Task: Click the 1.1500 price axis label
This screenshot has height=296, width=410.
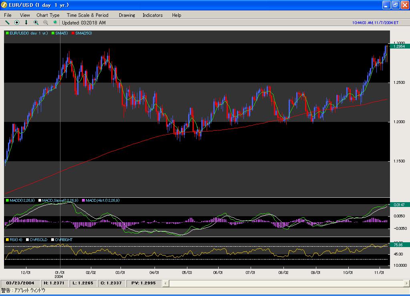Action: [399, 161]
